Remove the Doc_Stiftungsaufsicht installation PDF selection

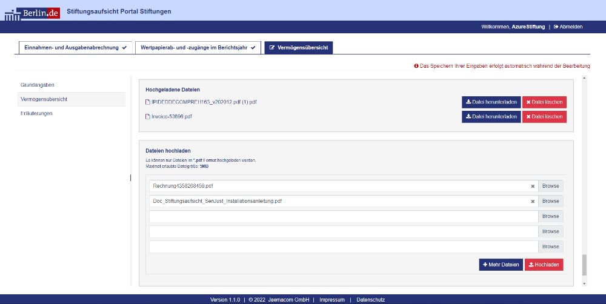click(x=533, y=201)
